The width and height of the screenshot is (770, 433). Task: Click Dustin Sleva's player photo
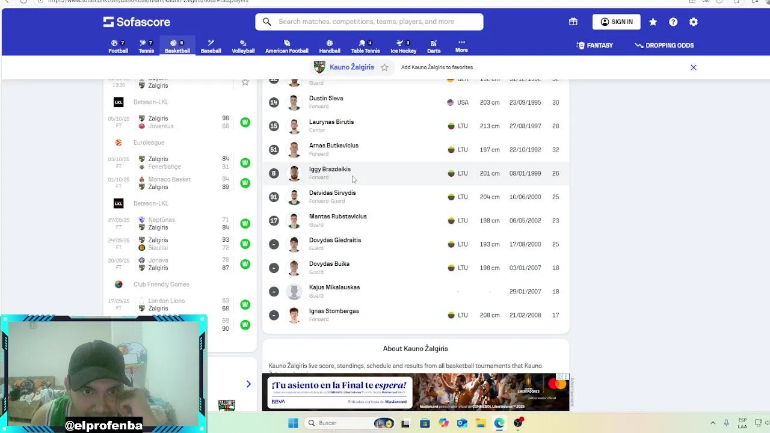tap(294, 102)
